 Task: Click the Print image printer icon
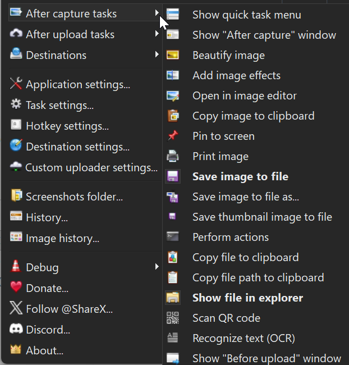(173, 156)
